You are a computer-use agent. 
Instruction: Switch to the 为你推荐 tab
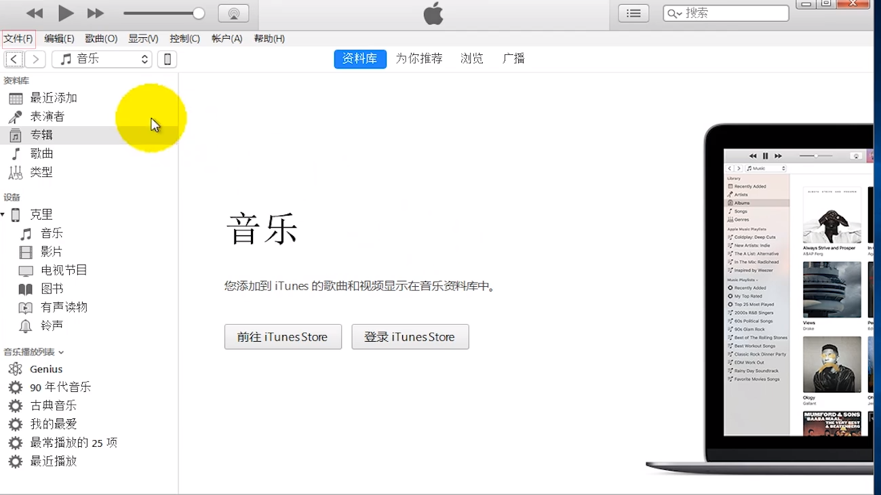pos(419,59)
